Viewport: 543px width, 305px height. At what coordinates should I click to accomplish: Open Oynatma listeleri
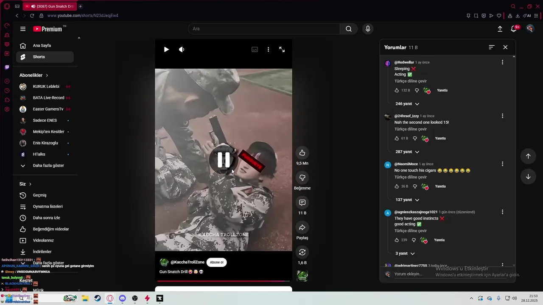(45, 207)
